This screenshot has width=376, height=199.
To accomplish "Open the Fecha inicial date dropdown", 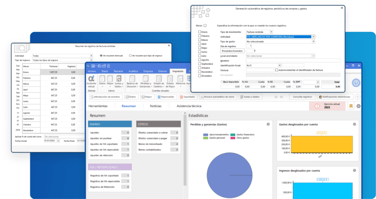I will coord(58,141).
